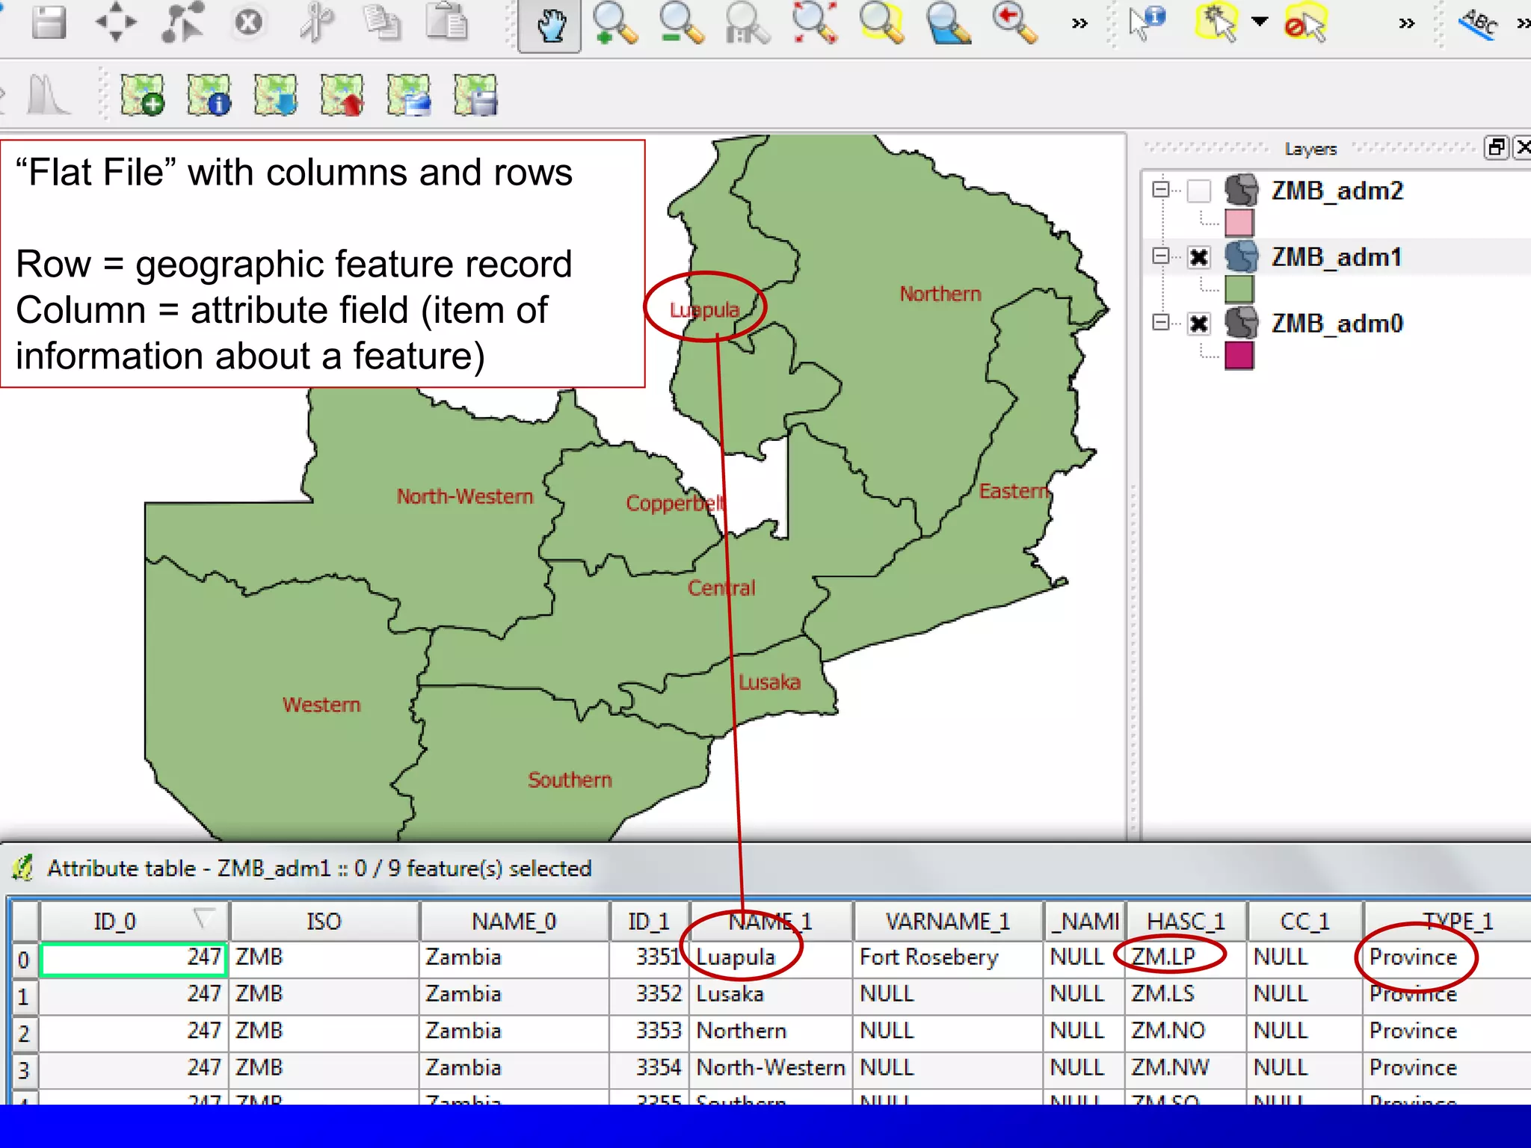Select the ZMB_adm0 layer name
The width and height of the screenshot is (1531, 1148).
1337,324
